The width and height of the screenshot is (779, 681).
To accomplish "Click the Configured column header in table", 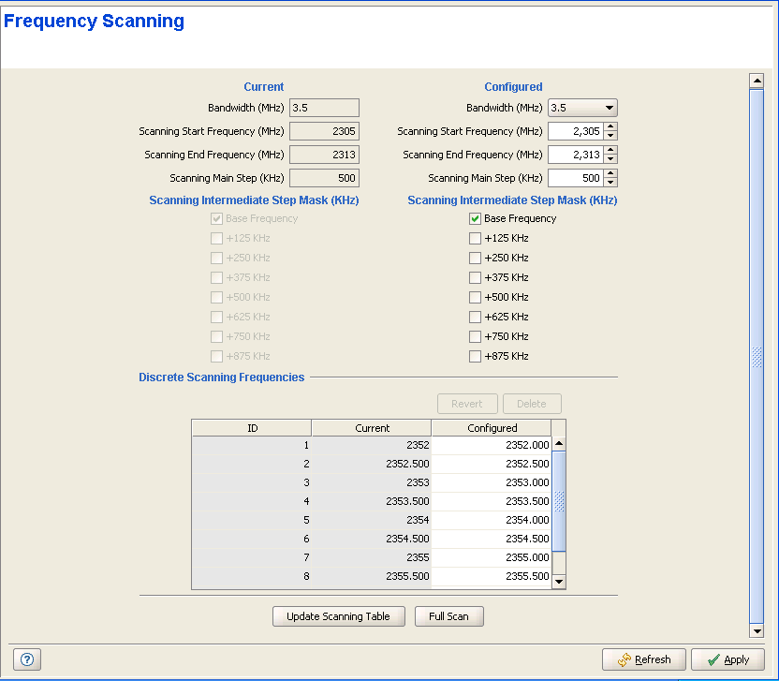I will (x=492, y=428).
